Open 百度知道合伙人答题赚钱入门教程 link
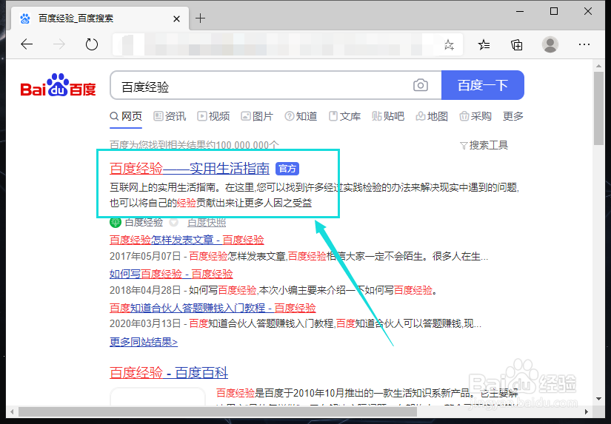611x424 pixels. click(213, 308)
